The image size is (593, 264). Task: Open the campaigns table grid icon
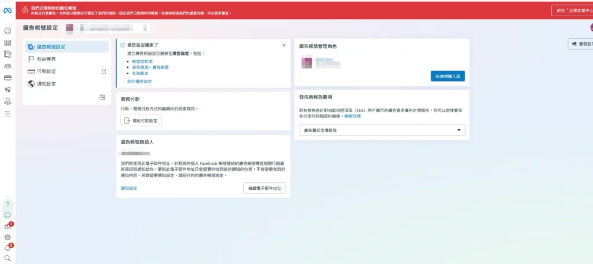click(x=8, y=43)
